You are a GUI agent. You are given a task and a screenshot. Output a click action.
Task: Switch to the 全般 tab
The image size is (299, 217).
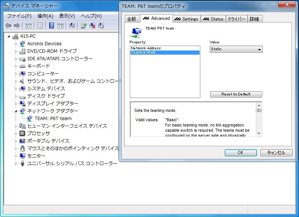(x=132, y=19)
